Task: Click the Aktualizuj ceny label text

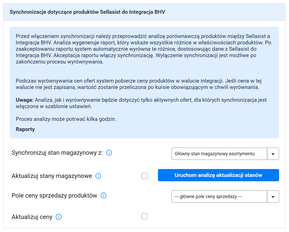Action: pos(32,217)
